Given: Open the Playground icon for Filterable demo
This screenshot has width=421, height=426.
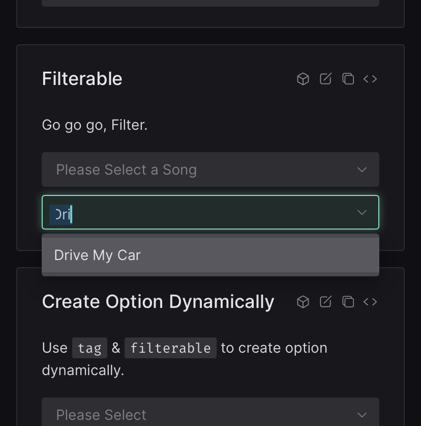Looking at the screenshot, I should 303,79.
